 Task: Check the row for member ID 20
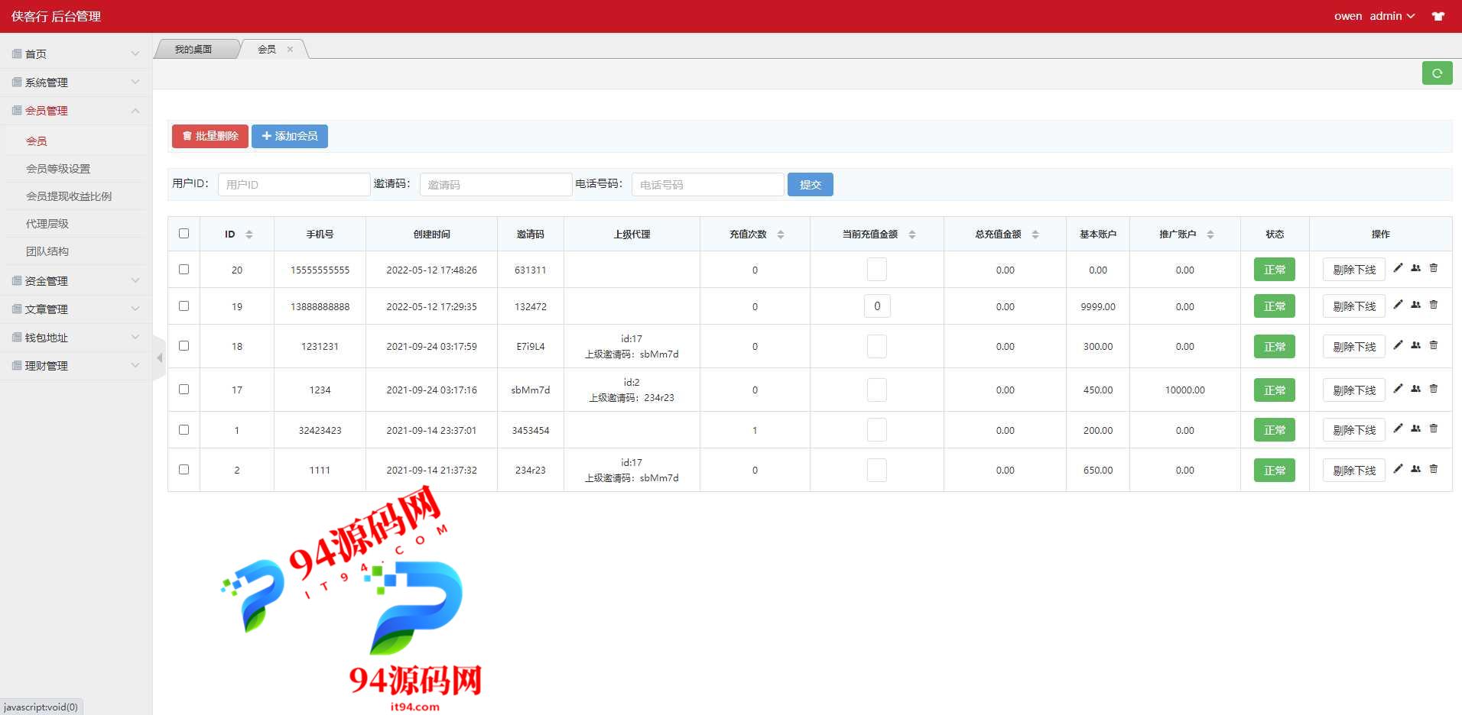coord(184,269)
